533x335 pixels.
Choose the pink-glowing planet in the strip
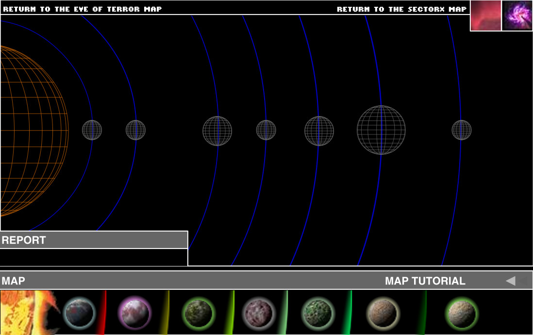tap(135, 312)
